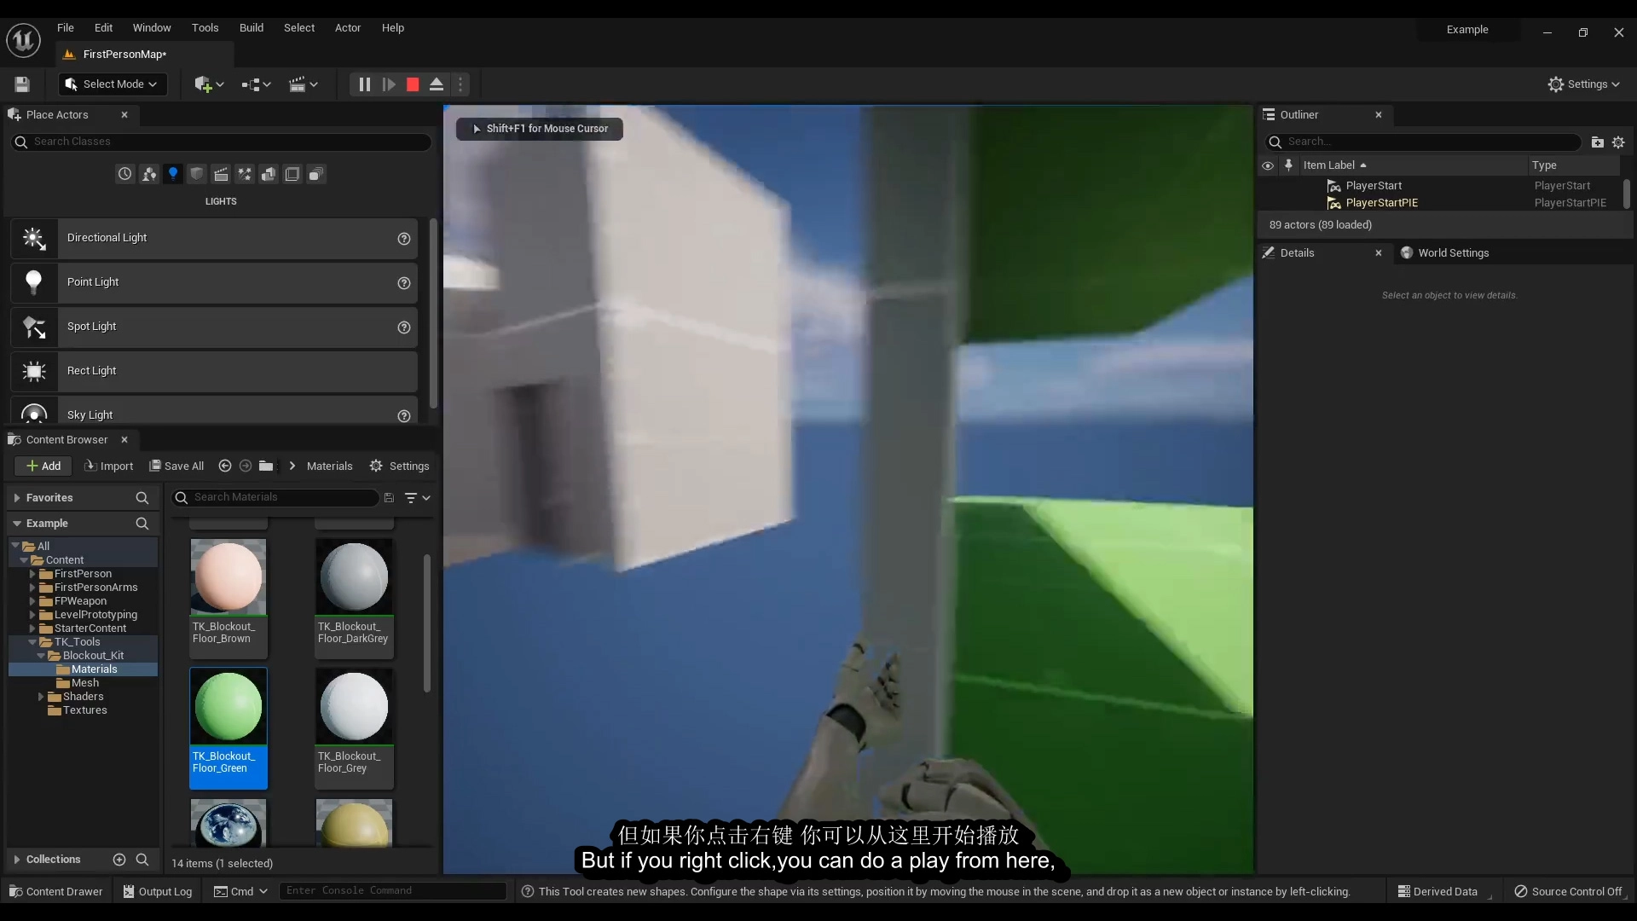
Task: Open the Outliner settings gear
Action: tap(1618, 142)
